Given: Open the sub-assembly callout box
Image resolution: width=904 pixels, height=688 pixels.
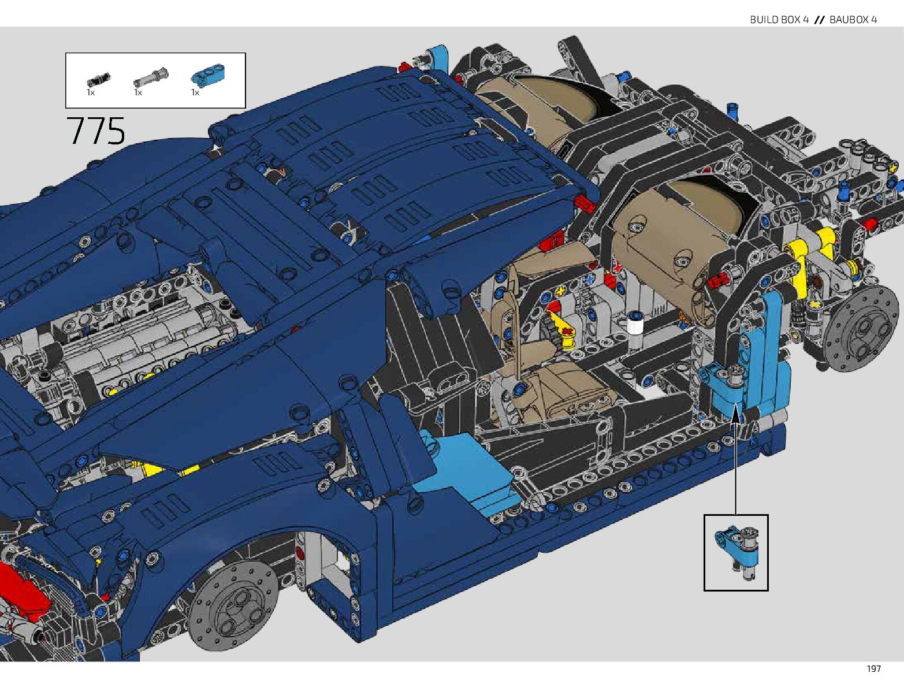Looking at the screenshot, I should point(735,552).
